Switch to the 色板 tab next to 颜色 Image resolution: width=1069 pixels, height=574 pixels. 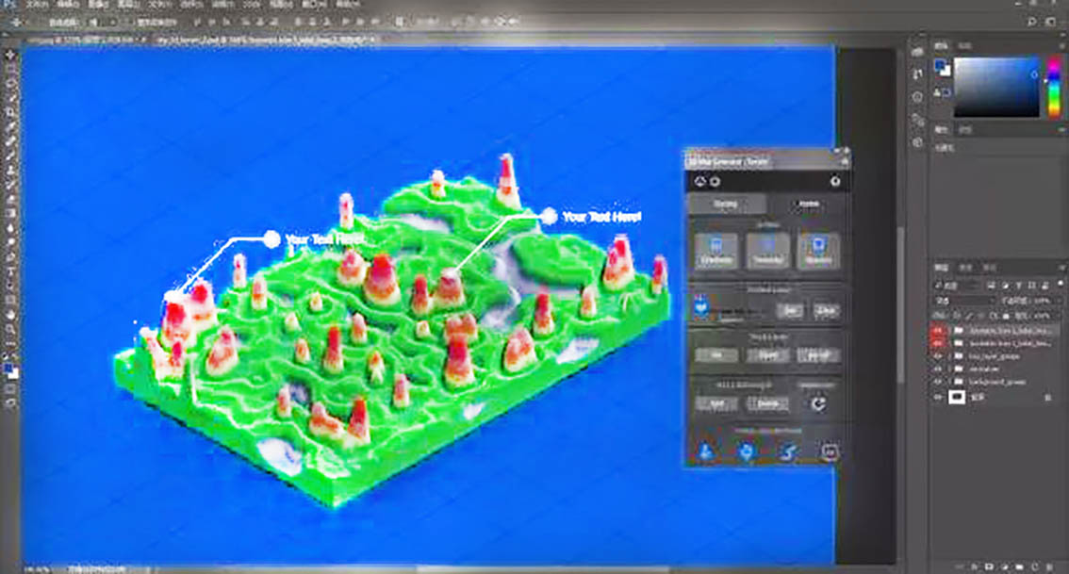(964, 45)
